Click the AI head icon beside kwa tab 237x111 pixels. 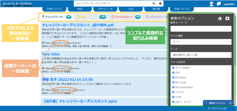click(x=78, y=17)
